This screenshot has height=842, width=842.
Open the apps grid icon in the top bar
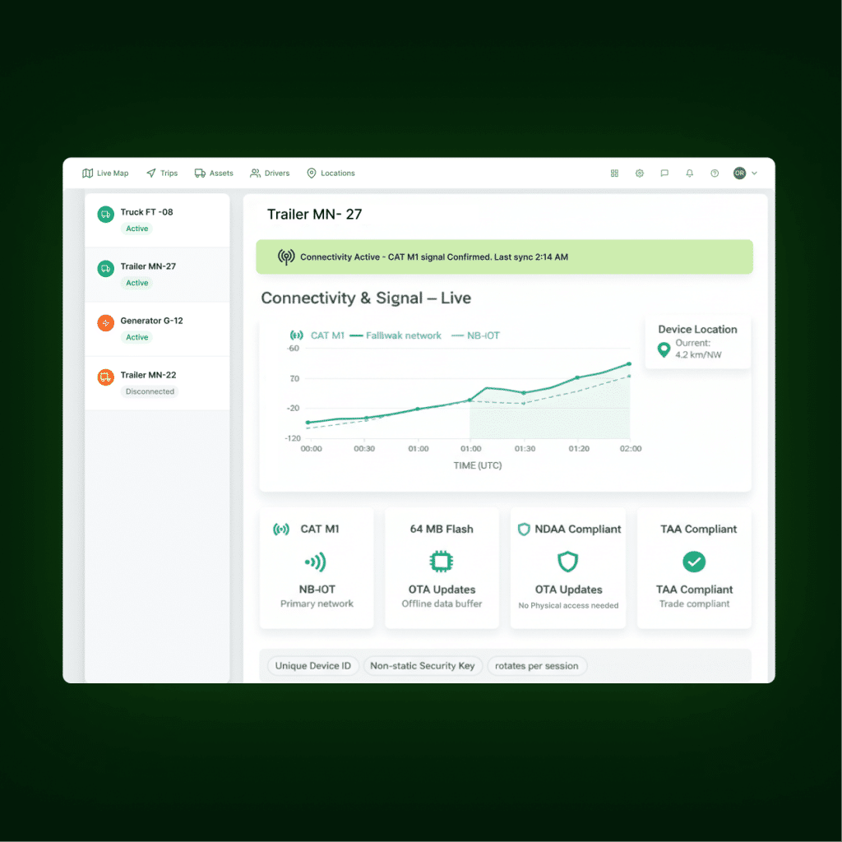(614, 173)
